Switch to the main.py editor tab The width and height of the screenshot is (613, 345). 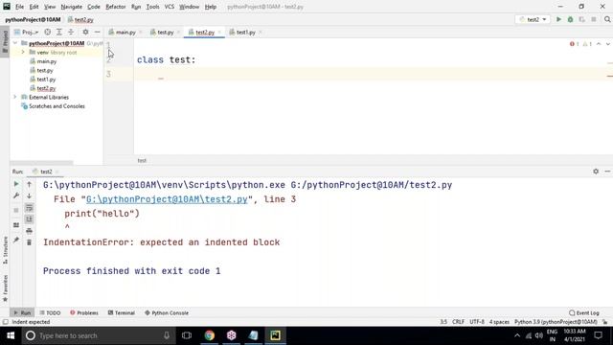coord(125,32)
